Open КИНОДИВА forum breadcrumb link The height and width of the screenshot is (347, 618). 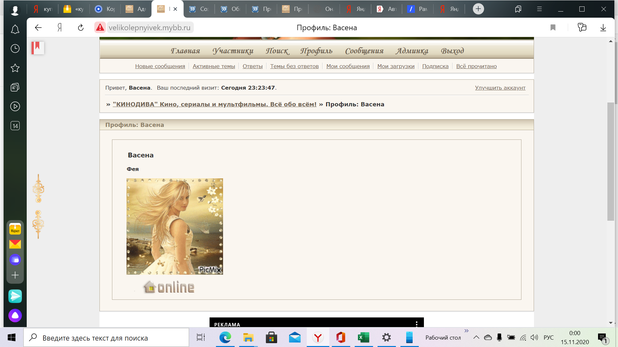point(215,104)
